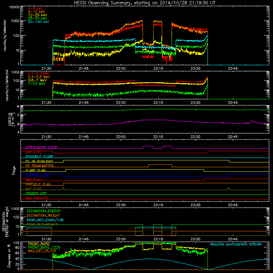Click the raised SC_TRANSMITTER segment
This screenshot has width=273, height=273.
point(160,165)
